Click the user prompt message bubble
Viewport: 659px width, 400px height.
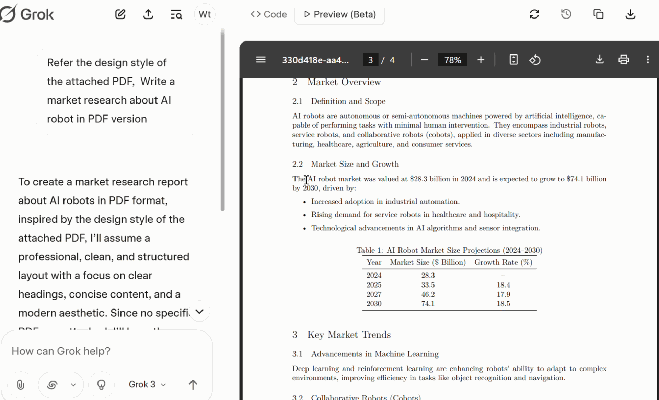(116, 91)
